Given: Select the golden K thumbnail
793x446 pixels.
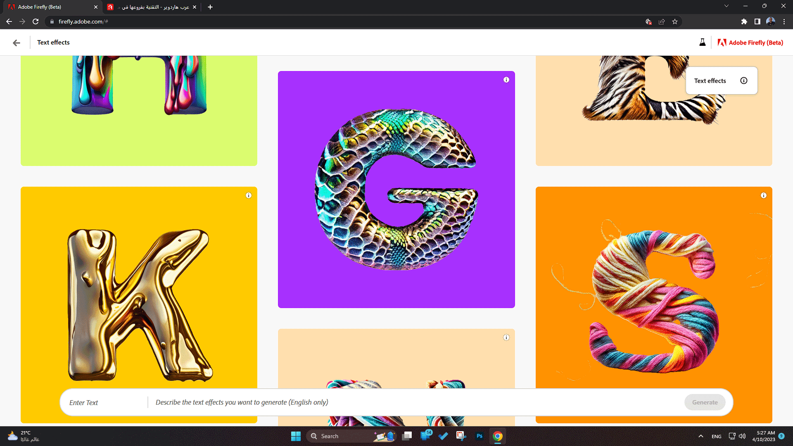Looking at the screenshot, I should tap(139, 305).
